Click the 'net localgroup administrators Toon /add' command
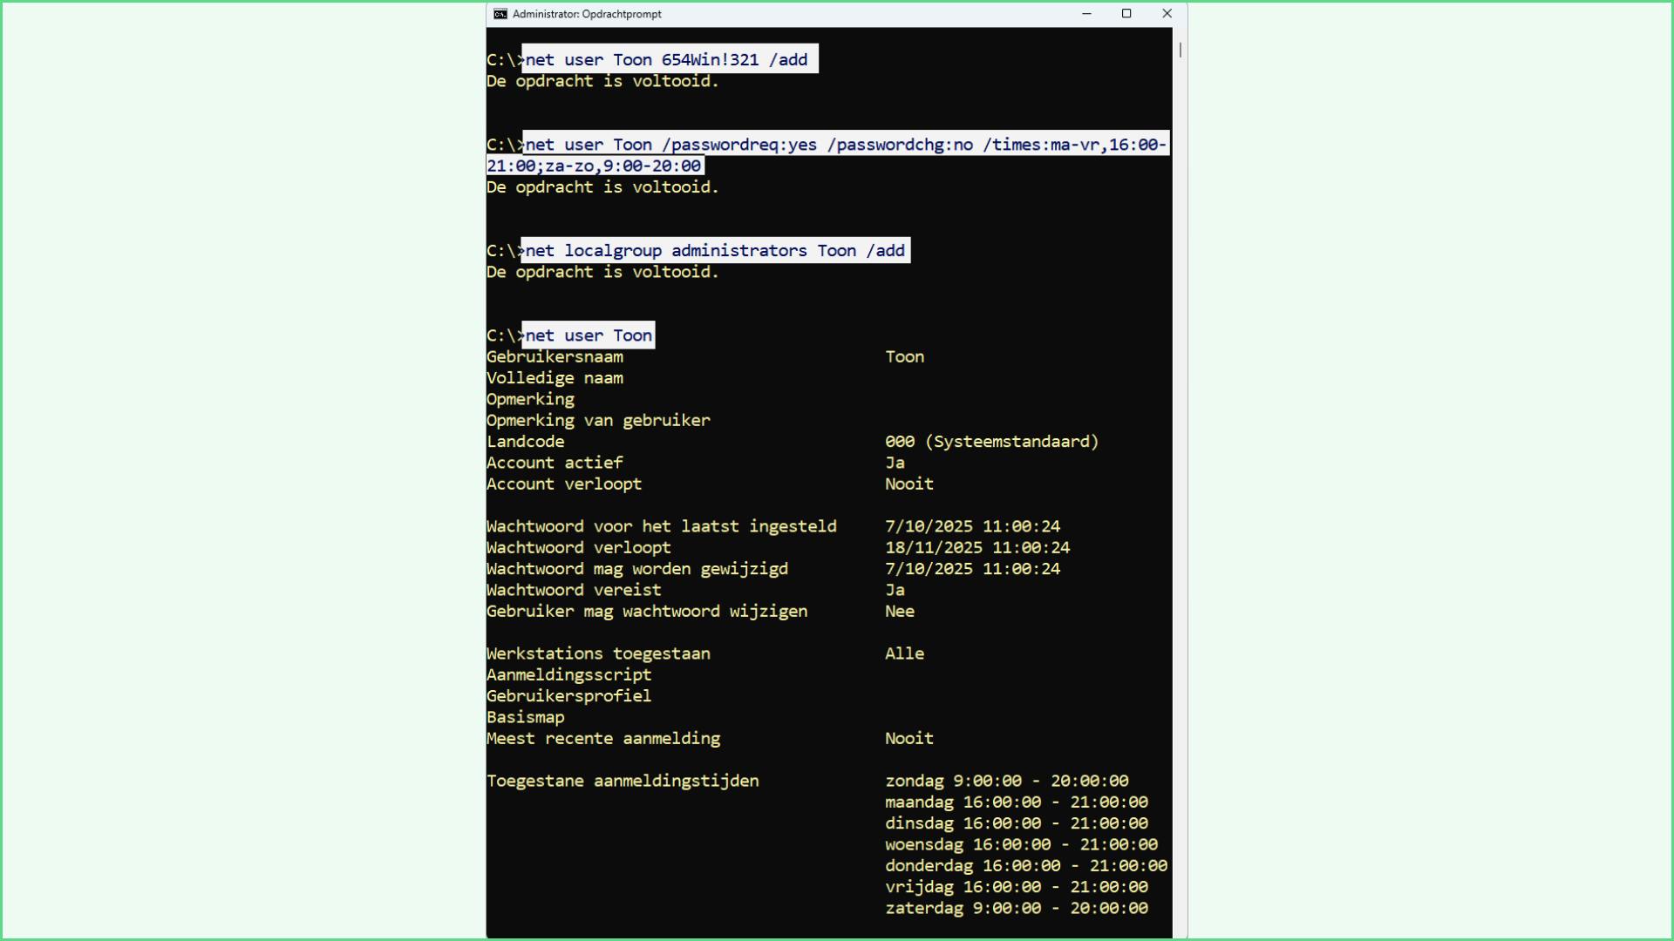This screenshot has height=941, width=1674. click(x=715, y=251)
